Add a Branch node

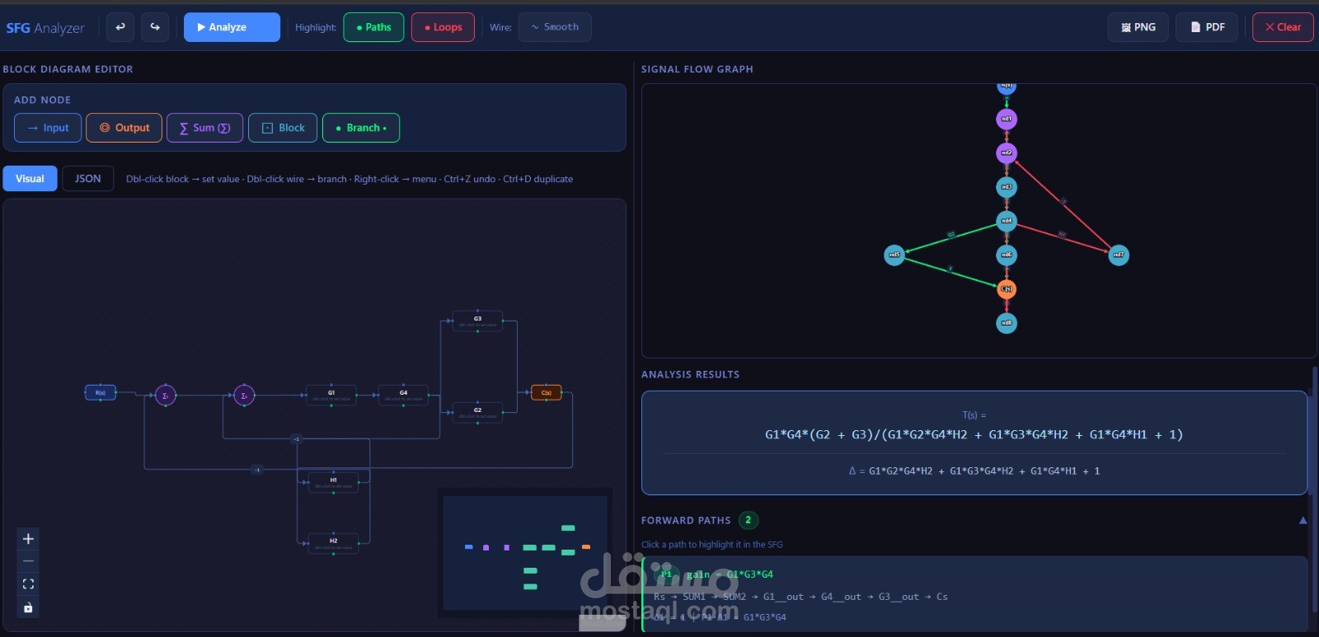point(361,128)
